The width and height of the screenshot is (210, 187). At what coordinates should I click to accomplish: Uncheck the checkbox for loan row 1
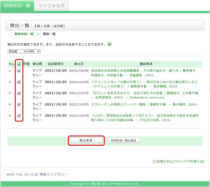[x=19, y=71]
